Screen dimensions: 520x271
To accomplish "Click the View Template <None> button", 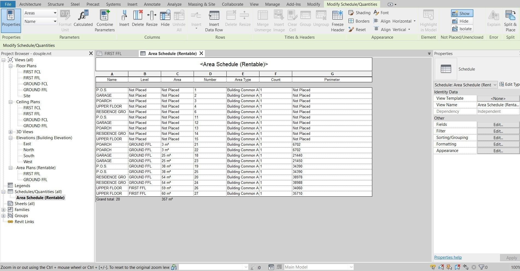I will tap(498, 98).
